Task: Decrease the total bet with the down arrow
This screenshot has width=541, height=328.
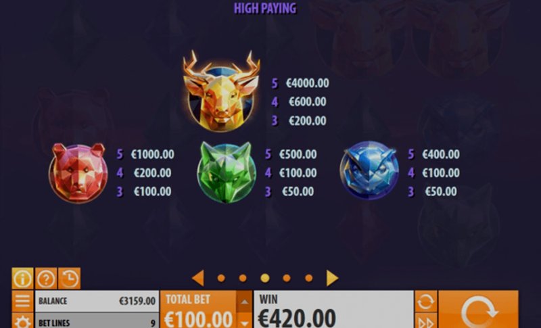Action: click(244, 321)
